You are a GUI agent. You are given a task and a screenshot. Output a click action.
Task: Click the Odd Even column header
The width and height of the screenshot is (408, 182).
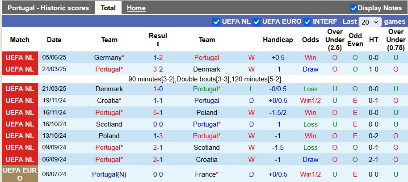point(355,40)
